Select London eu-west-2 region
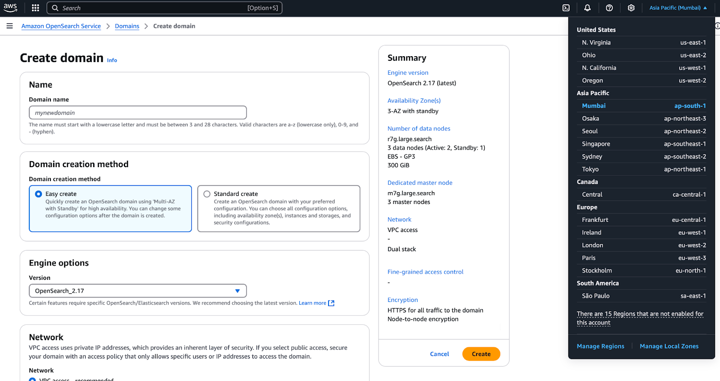Image resolution: width=720 pixels, height=381 pixels. click(x=643, y=245)
